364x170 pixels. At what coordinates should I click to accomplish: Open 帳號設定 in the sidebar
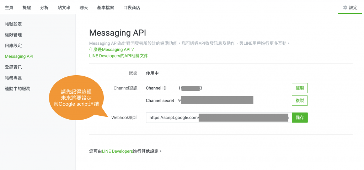click(x=14, y=24)
